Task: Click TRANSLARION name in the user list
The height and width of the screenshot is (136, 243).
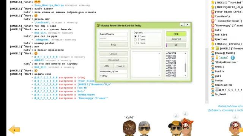Action: tap(223, 85)
